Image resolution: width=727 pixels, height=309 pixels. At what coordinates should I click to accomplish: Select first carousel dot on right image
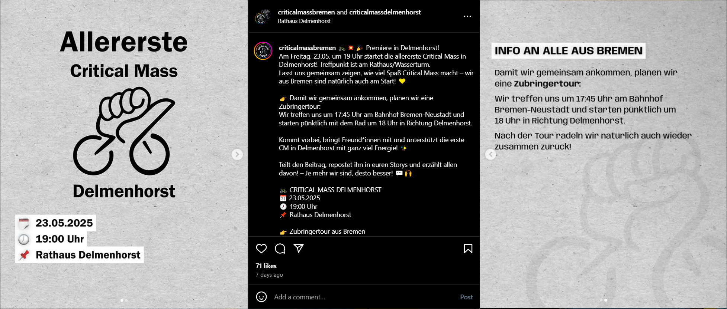click(601, 300)
